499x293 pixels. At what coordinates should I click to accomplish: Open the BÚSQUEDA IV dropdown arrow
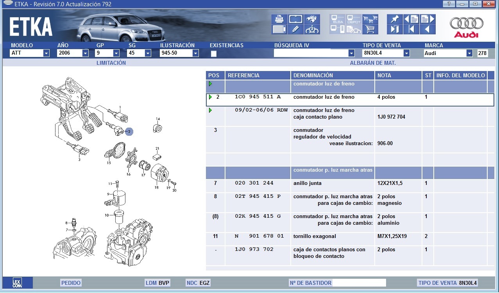pyautogui.click(x=351, y=53)
